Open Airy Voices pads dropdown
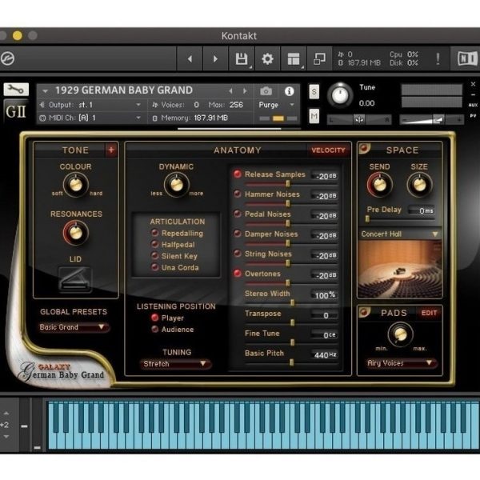 click(401, 363)
